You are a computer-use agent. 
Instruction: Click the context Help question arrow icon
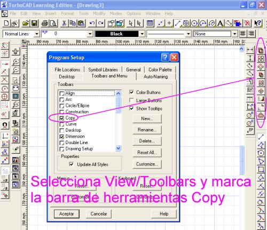tap(257, 23)
